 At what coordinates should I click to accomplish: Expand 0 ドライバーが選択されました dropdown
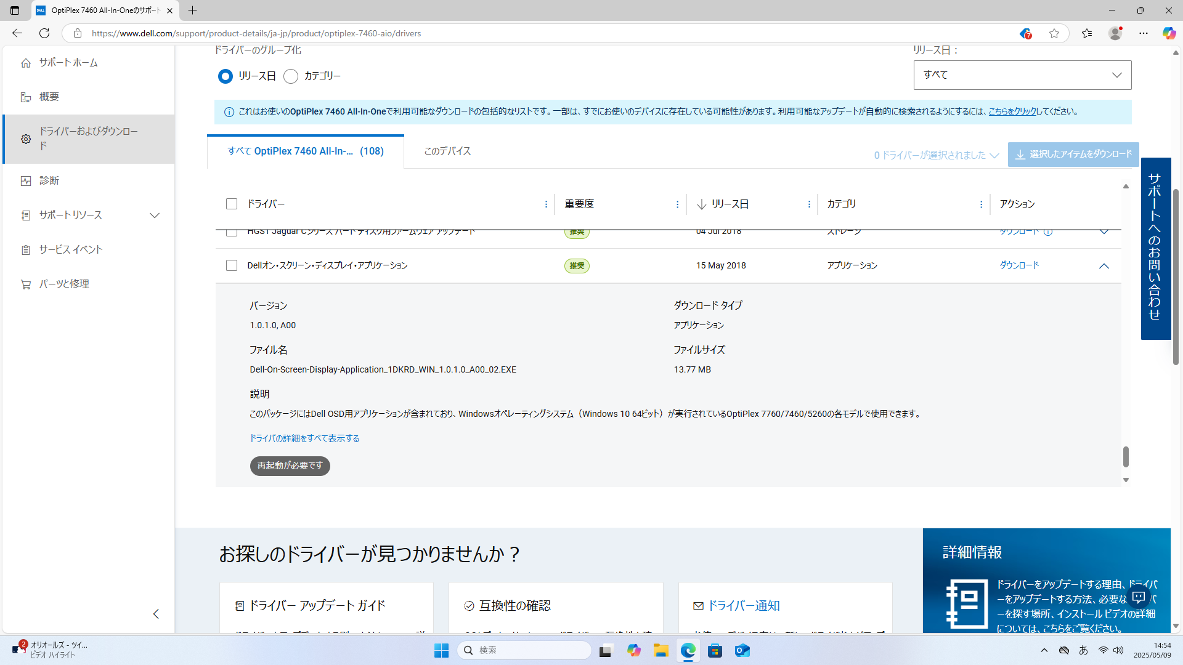pyautogui.click(x=936, y=155)
